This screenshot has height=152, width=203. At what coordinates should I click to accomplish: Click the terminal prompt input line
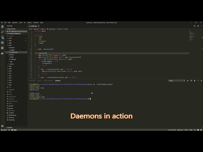[90, 99]
